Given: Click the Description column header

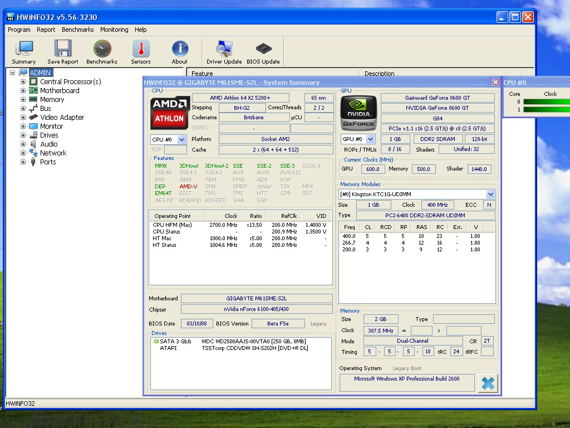Looking at the screenshot, I should pyautogui.click(x=440, y=73).
